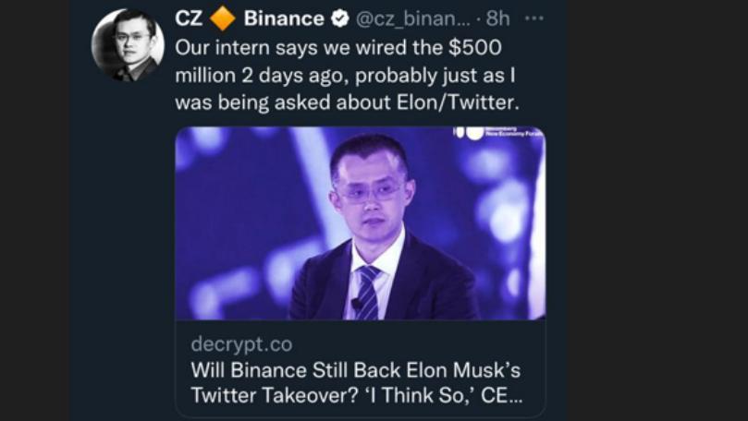Click "Binance" in the display name
Viewport: 748px width, 421px height.
coord(283,18)
